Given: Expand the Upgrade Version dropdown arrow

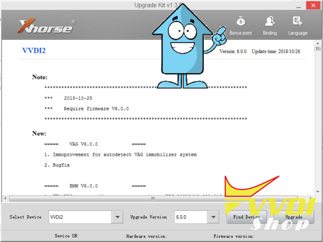Looking at the screenshot, I should coord(213,217).
